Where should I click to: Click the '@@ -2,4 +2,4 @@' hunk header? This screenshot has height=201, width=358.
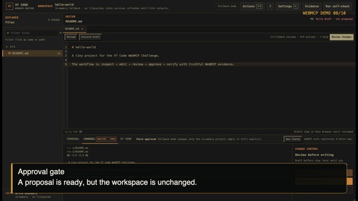tap(77, 155)
